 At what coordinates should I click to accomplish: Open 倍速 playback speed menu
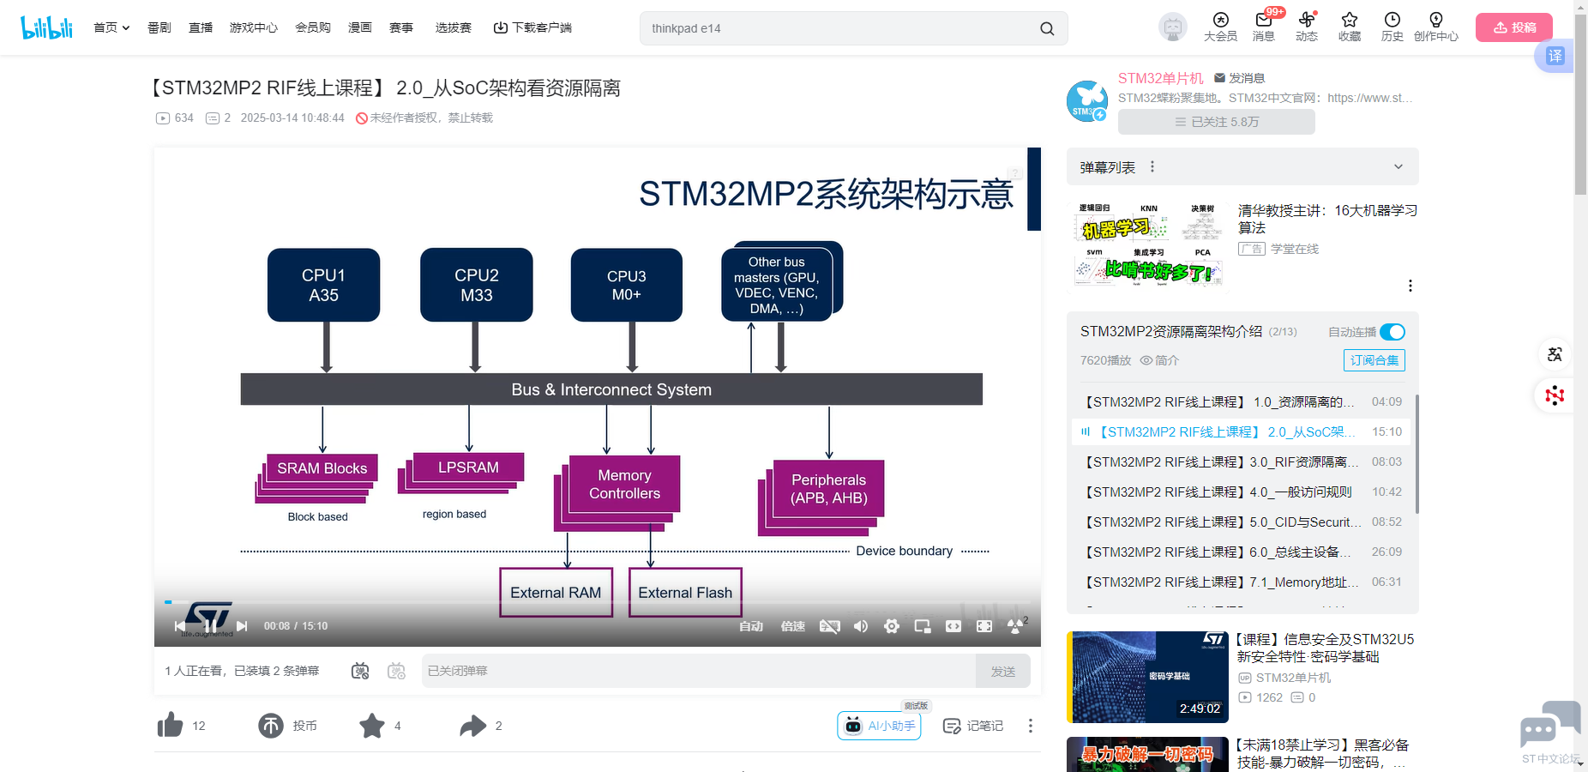793,626
